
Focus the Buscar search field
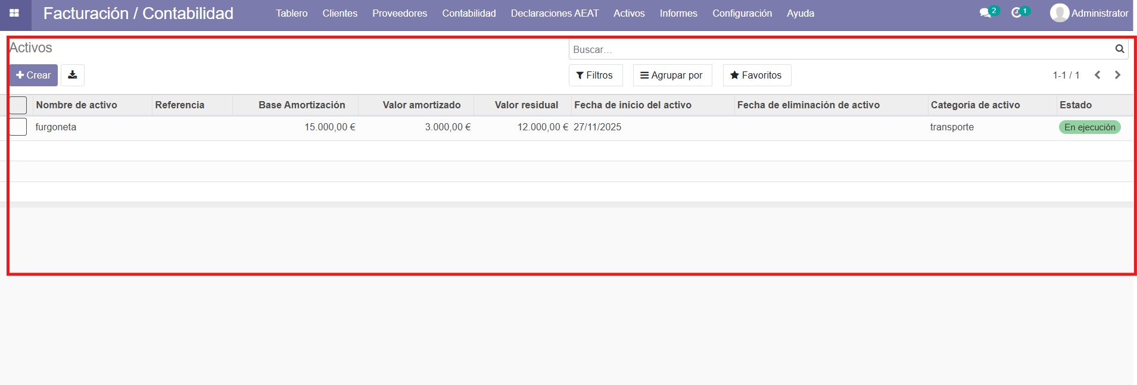point(840,49)
